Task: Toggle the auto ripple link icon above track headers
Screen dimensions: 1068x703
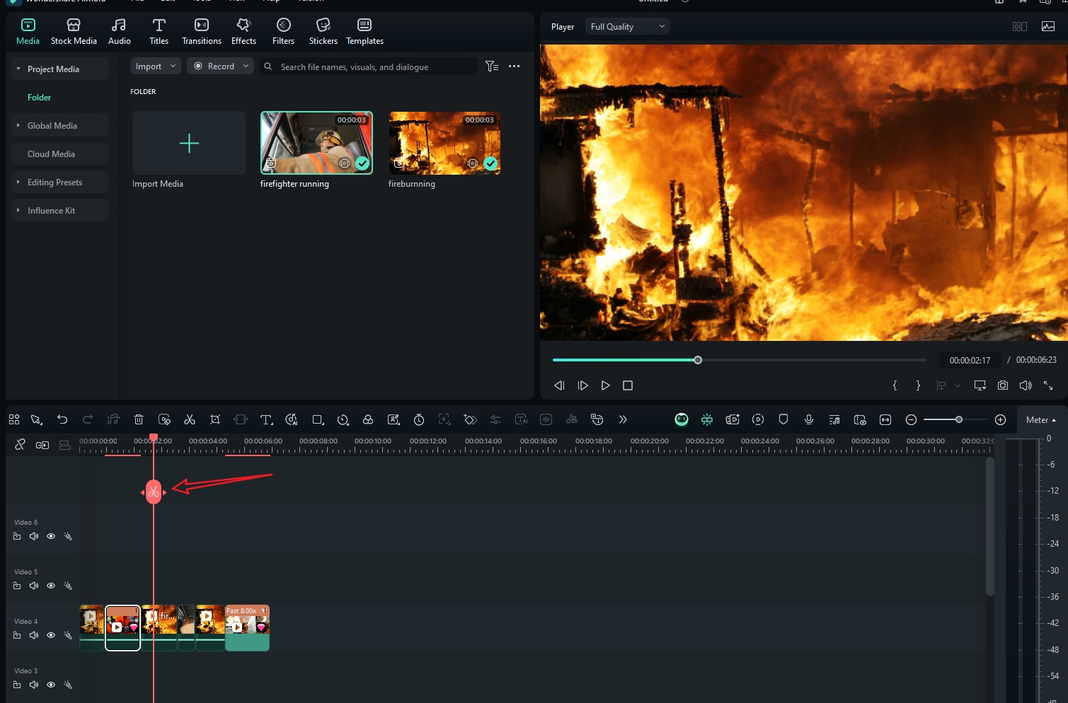Action: tap(42, 445)
